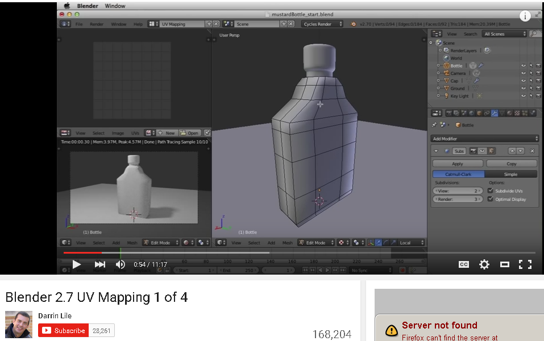Click Open image button in UV editor
Image resolution: width=544 pixels, height=341 pixels.
tap(189, 133)
